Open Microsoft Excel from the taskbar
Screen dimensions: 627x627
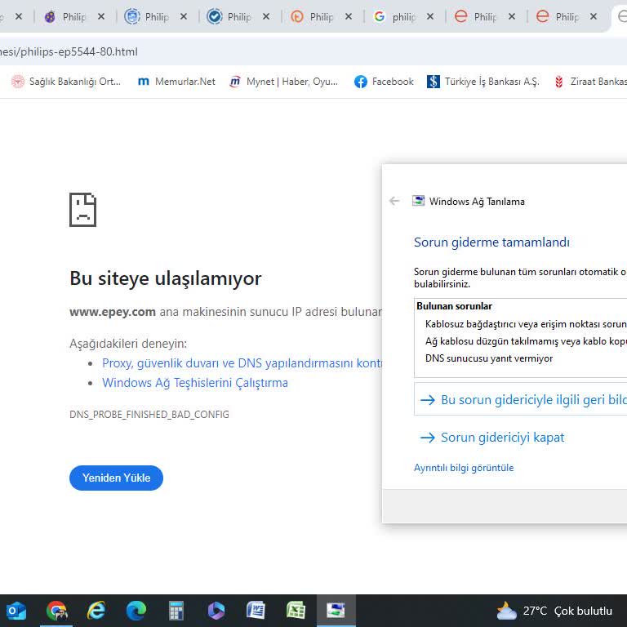pyautogui.click(x=296, y=611)
